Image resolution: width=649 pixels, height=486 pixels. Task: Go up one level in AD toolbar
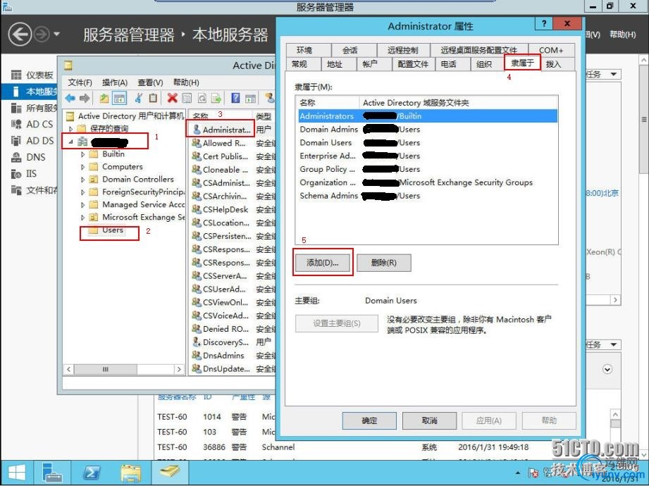coord(104,99)
